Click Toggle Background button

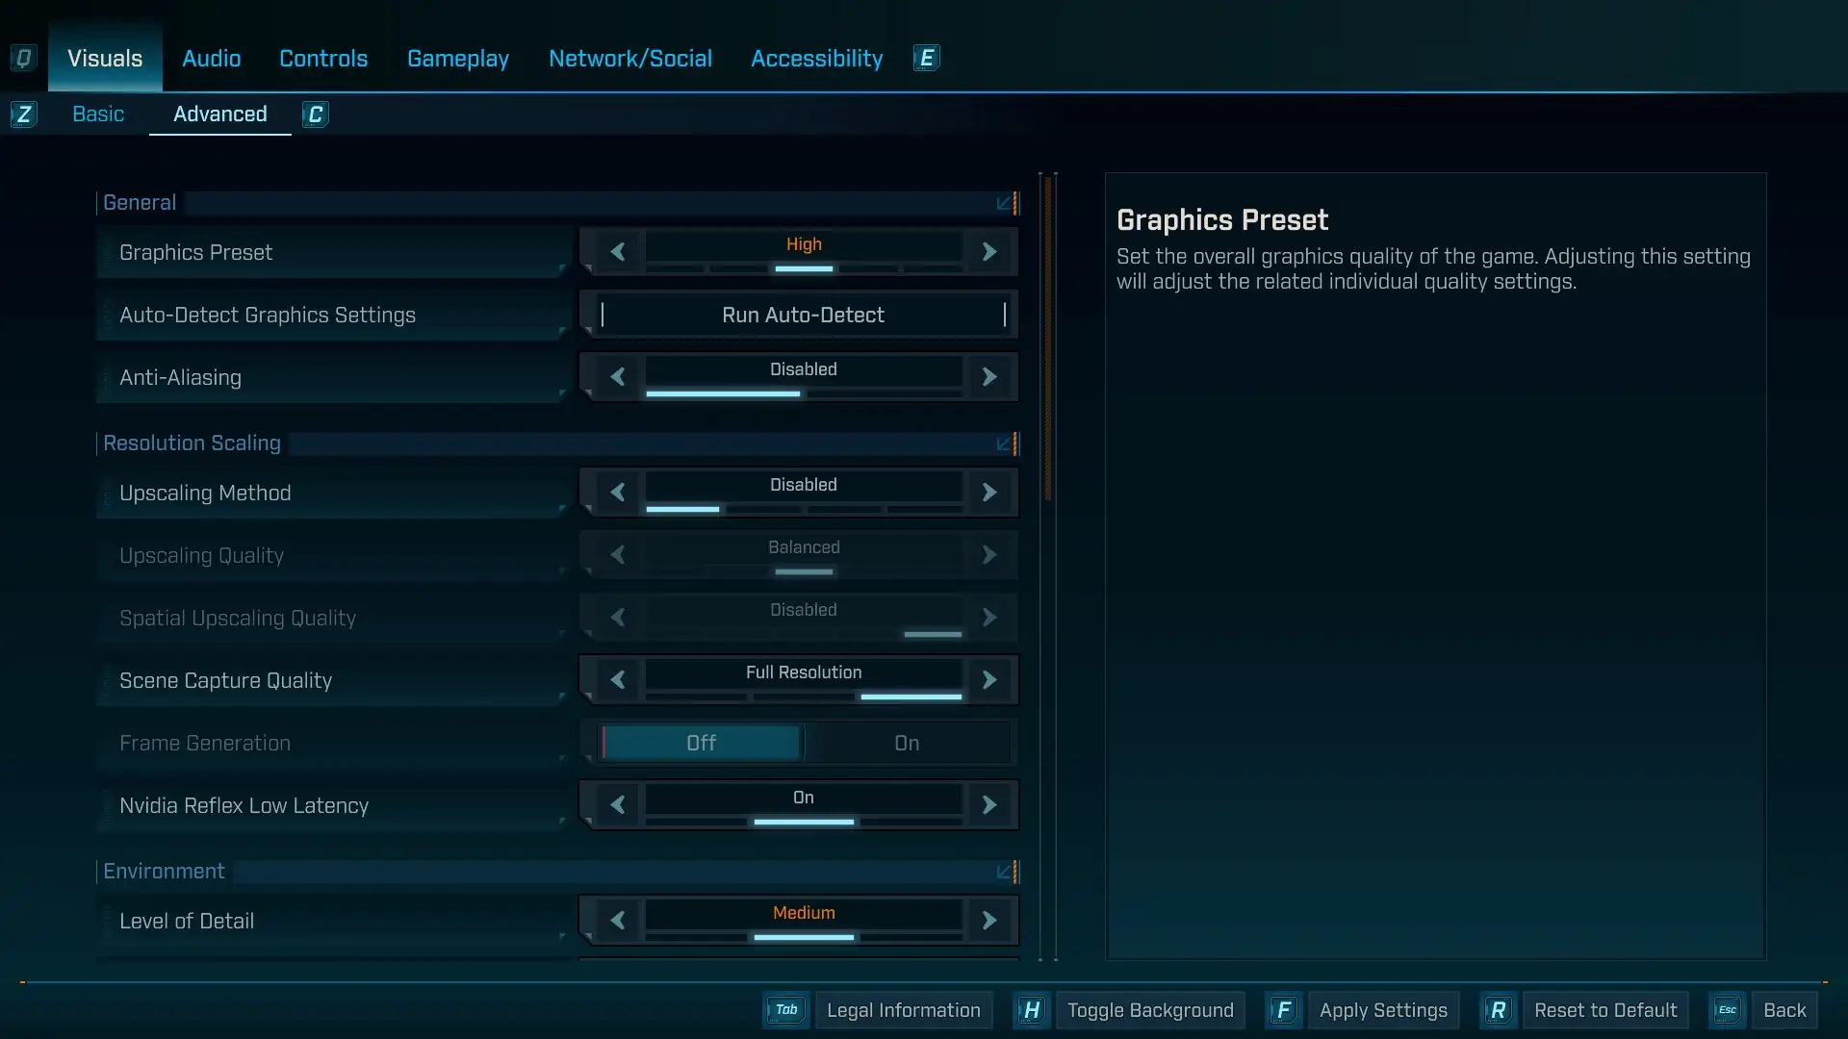click(1150, 1010)
